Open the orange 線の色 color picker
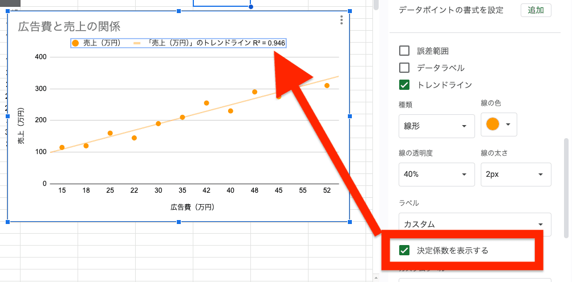The height and width of the screenshot is (282, 572). tap(499, 124)
